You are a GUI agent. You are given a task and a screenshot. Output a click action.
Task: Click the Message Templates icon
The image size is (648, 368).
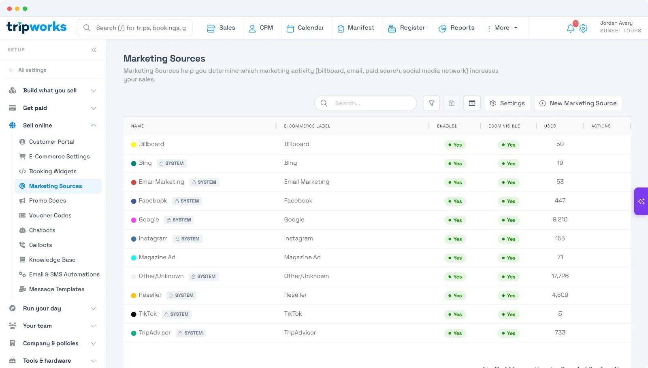click(22, 289)
